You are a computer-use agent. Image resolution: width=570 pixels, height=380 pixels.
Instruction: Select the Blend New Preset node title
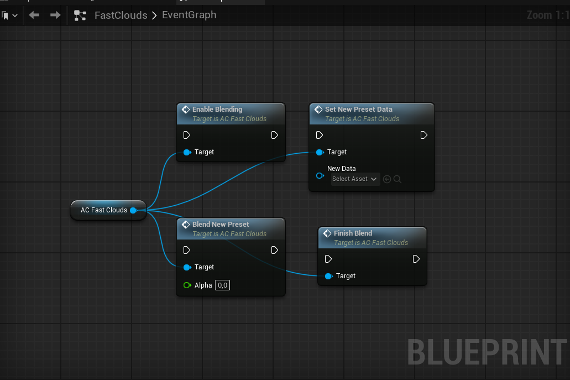pyautogui.click(x=220, y=225)
